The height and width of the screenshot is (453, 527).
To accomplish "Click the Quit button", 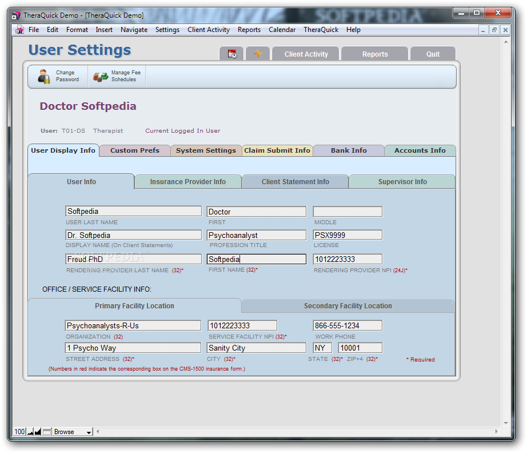I will [433, 54].
